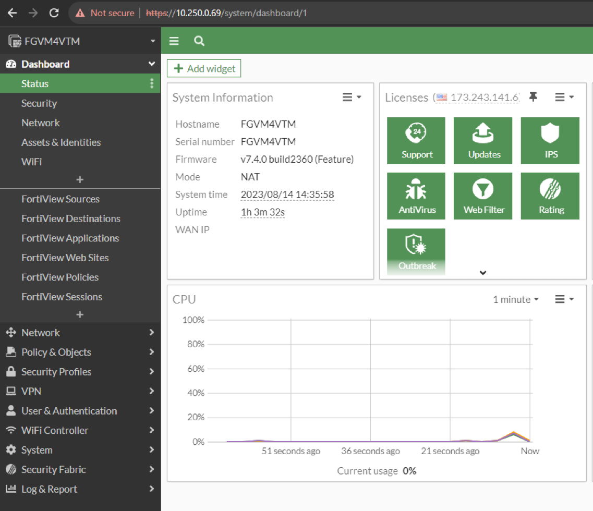Reload the page with the refresh button

click(x=54, y=13)
